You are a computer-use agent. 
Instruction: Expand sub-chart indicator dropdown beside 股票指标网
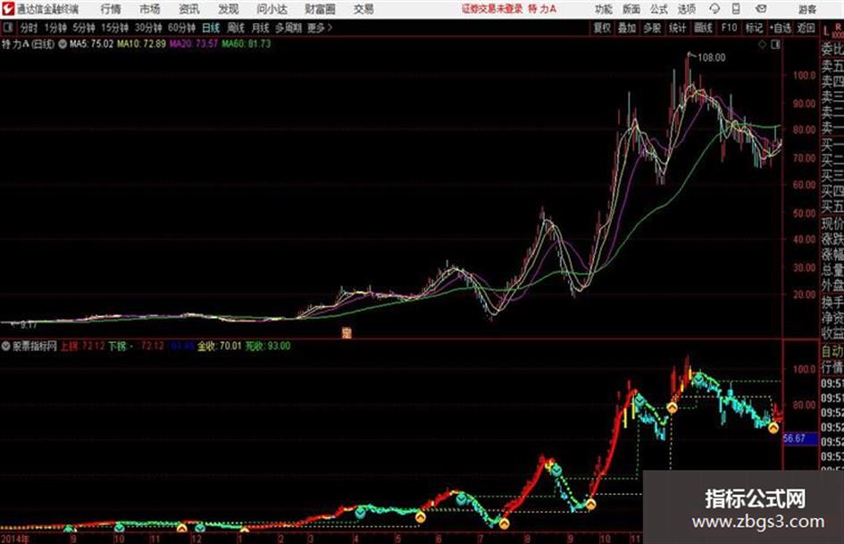pos(5,347)
